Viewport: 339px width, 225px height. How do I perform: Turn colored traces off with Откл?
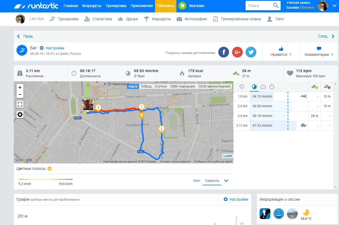click(197, 181)
